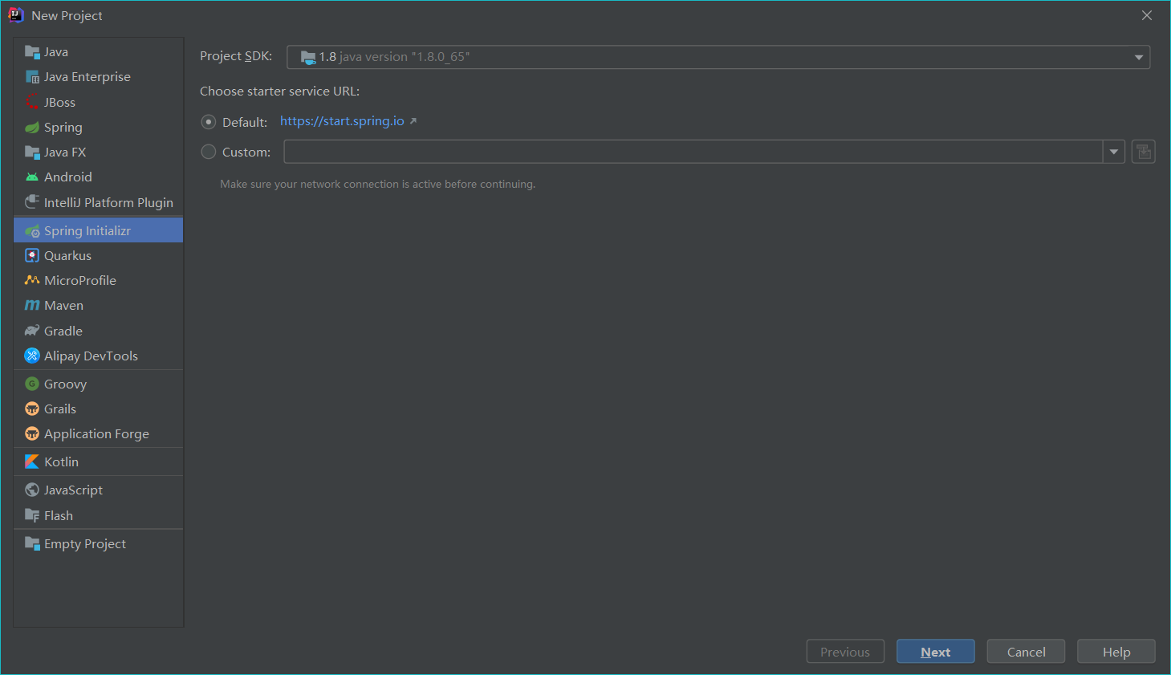Select the Android project icon
Screen dimensions: 1171x675
point(33,177)
